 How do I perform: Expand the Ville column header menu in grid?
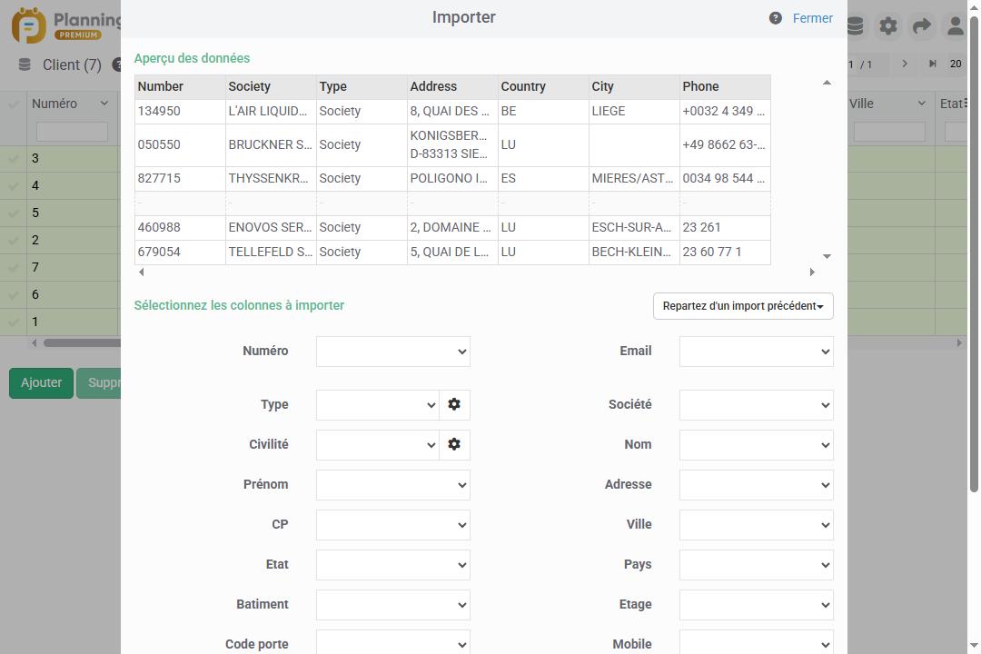point(922,104)
